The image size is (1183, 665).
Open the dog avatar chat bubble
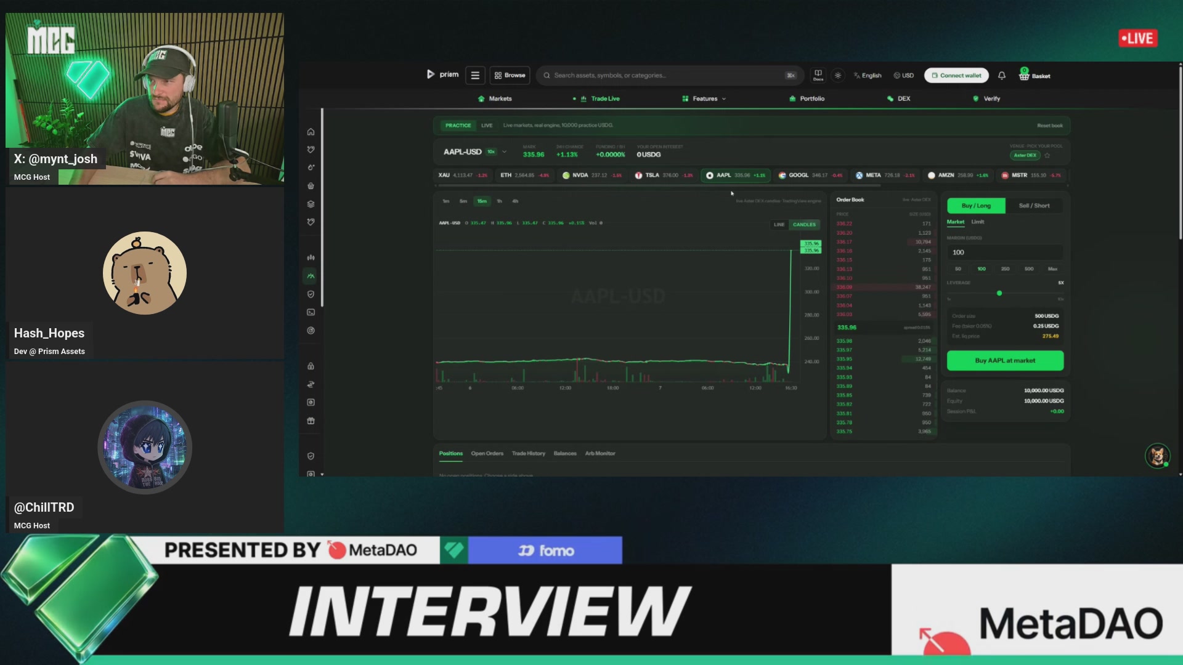(x=1157, y=456)
